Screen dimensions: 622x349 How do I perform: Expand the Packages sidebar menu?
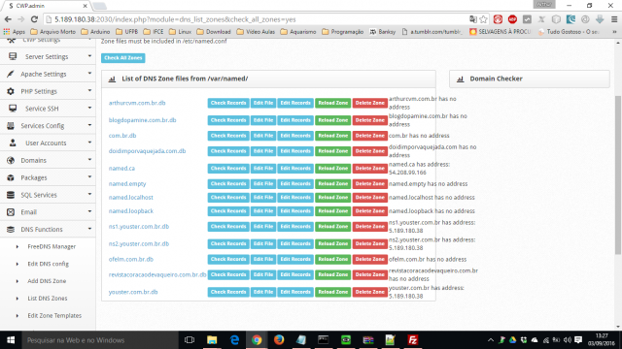pos(48,177)
